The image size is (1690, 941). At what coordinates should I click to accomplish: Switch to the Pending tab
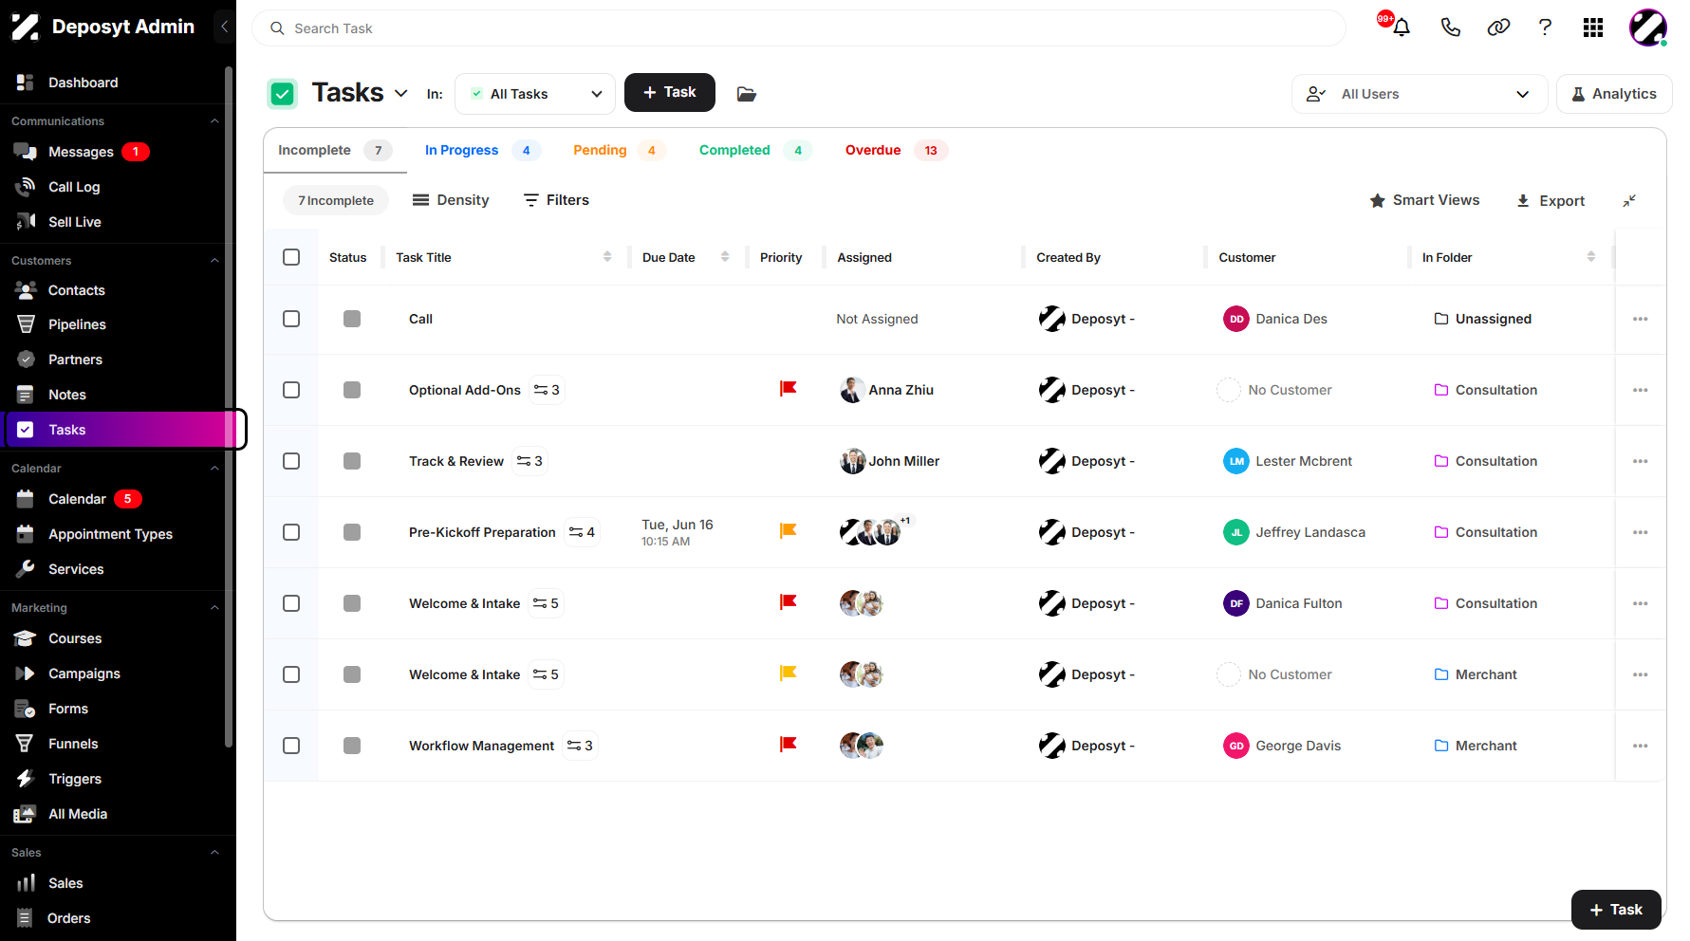(x=619, y=150)
